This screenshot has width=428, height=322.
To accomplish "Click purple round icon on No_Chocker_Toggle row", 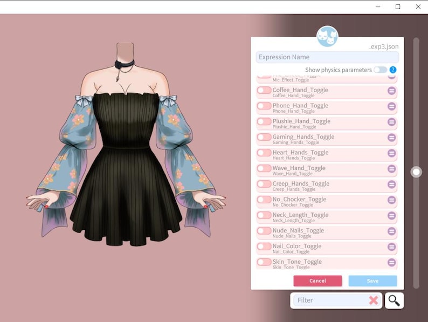I will tap(392, 200).
